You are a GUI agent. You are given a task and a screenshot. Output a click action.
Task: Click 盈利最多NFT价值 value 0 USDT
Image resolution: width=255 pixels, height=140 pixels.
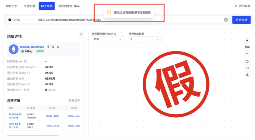point(50,90)
